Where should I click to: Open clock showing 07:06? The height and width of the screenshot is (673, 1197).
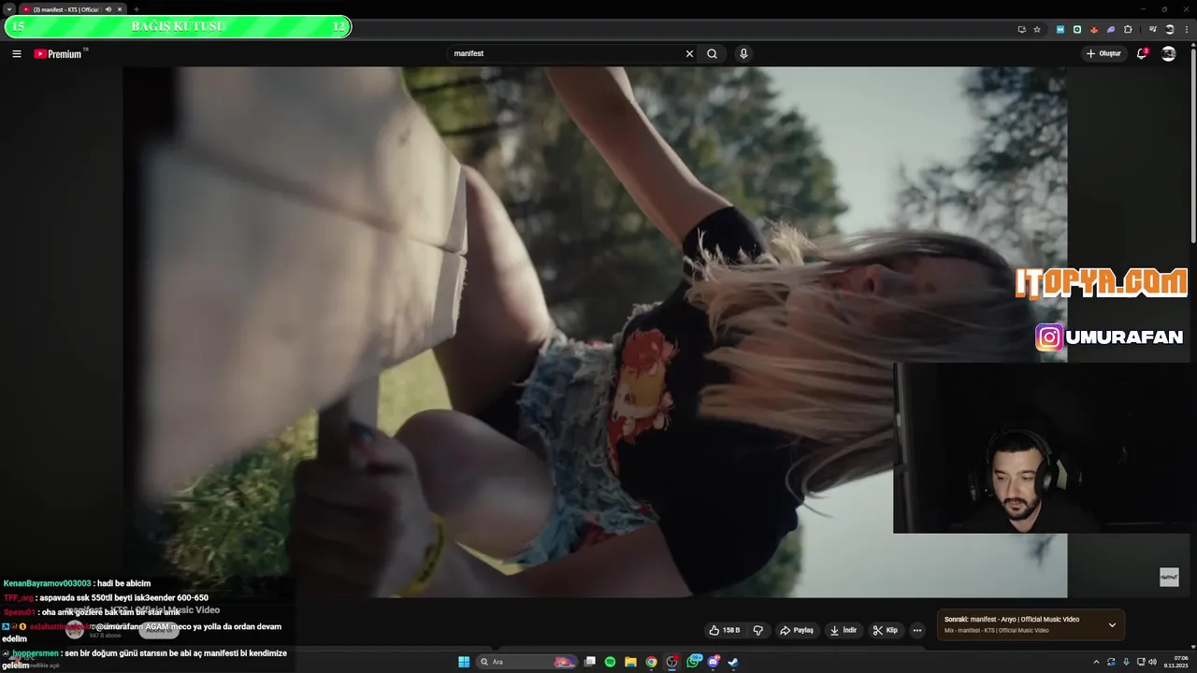pos(1175,662)
